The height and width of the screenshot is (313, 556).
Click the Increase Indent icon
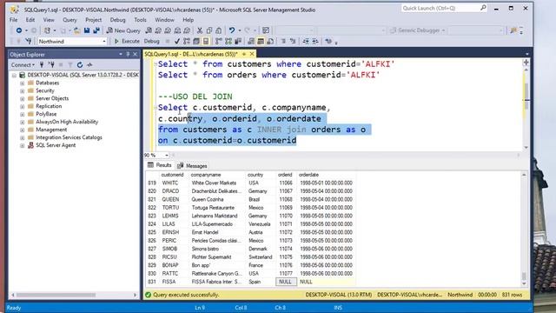tap(315, 42)
